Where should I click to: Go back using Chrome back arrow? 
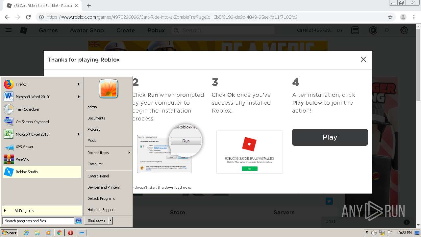[x=7, y=17]
